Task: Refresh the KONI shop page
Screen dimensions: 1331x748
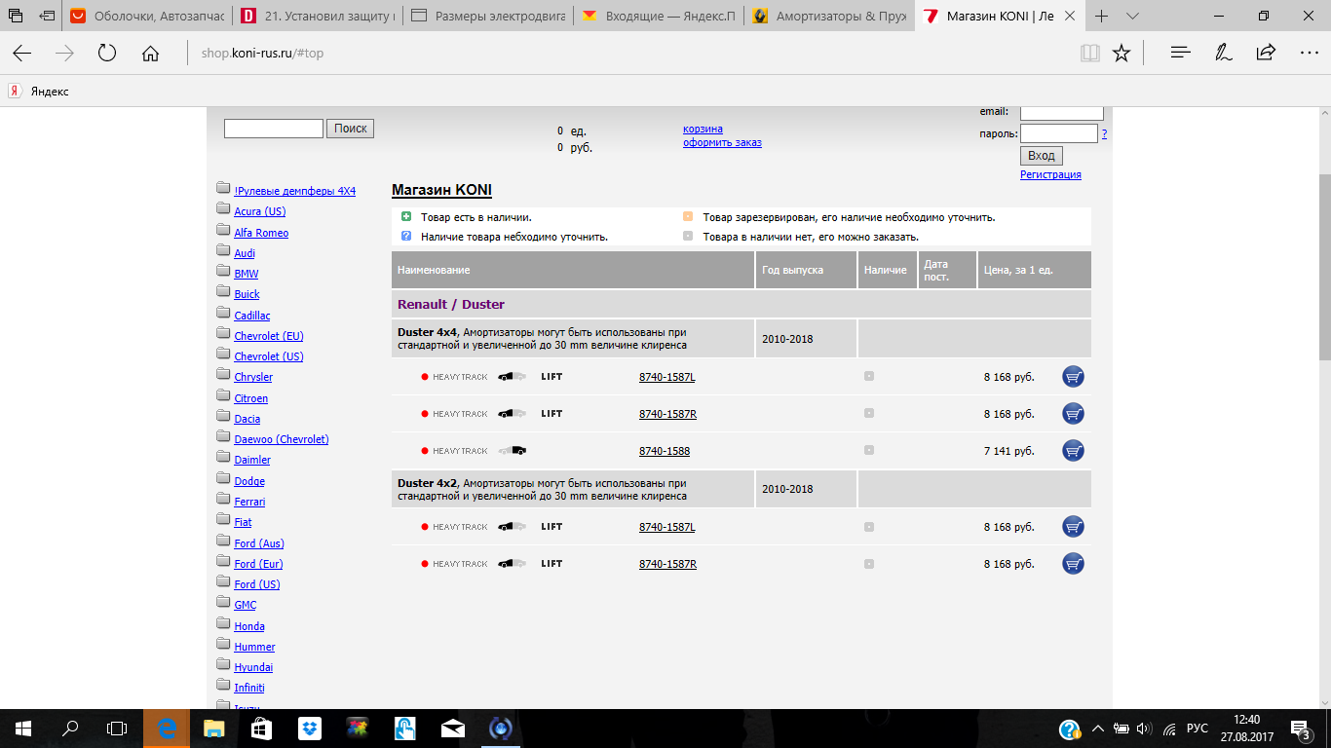Action: 107,54
